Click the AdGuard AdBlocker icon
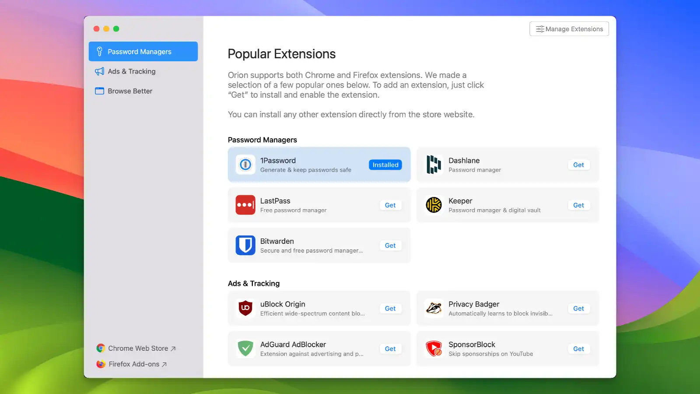Image resolution: width=700 pixels, height=394 pixels. click(x=245, y=348)
